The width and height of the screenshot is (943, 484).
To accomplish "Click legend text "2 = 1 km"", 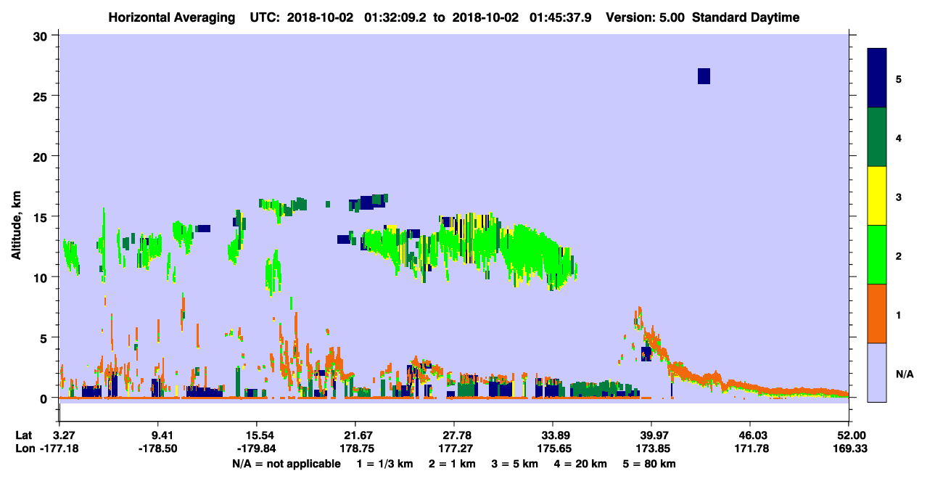I will click(x=451, y=464).
